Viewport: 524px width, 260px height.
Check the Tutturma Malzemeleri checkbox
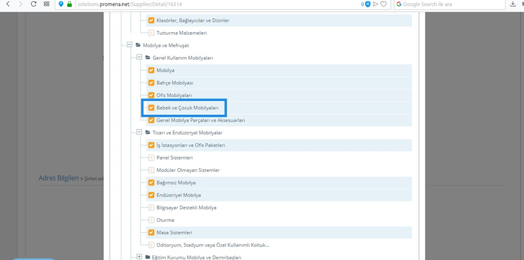pos(151,33)
